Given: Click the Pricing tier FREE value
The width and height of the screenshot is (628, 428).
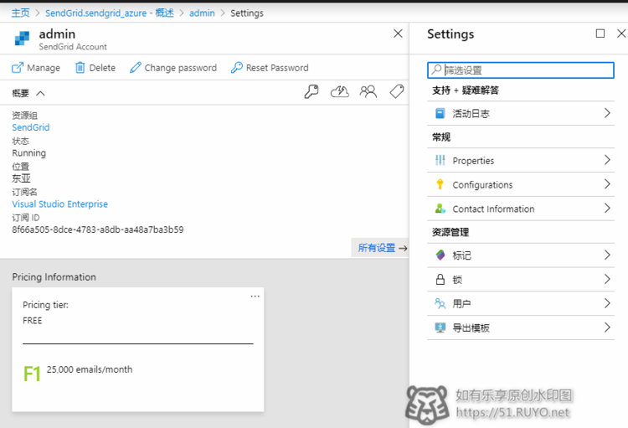Looking at the screenshot, I should [33, 321].
